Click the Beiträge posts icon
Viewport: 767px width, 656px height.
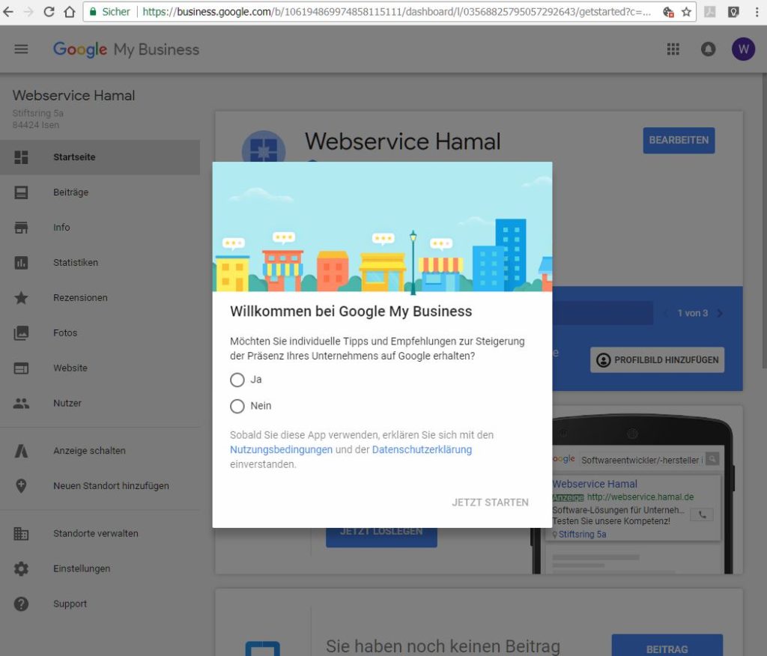click(21, 192)
